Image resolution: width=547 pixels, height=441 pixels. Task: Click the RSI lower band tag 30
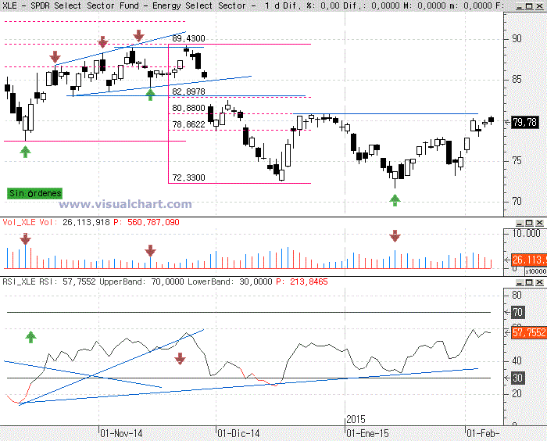[517, 378]
